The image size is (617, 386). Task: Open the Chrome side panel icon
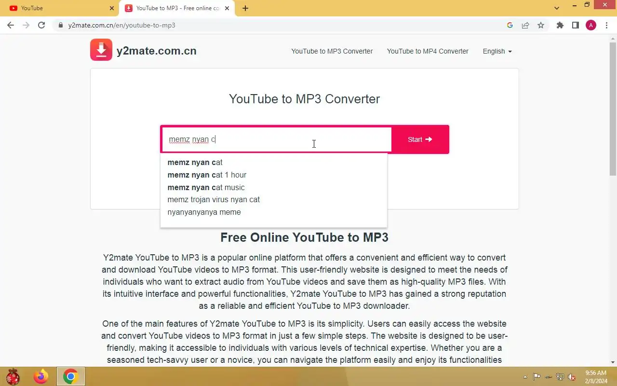click(x=575, y=25)
